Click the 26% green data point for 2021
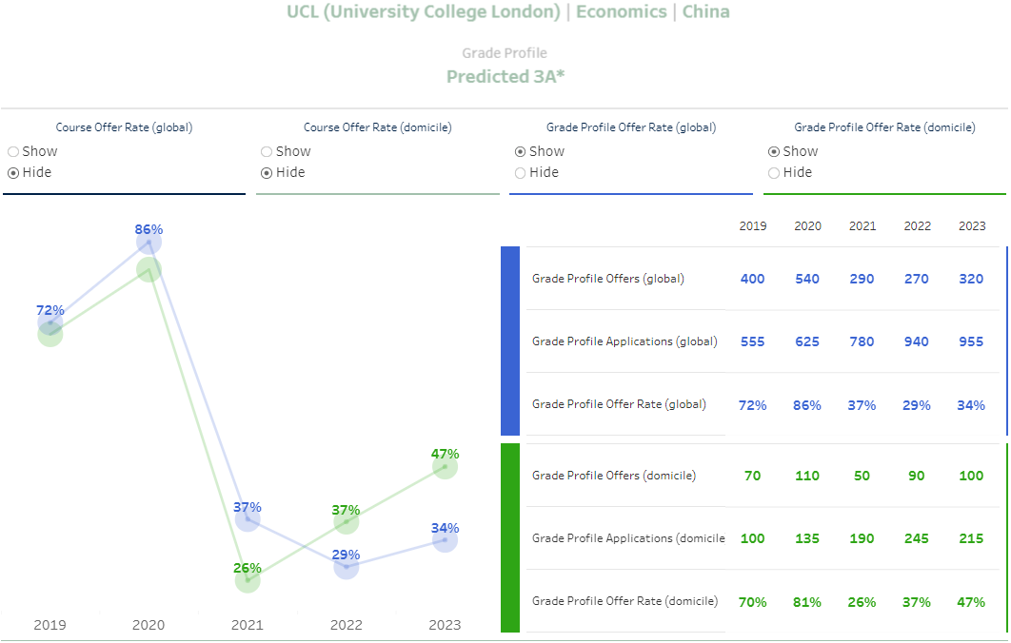Screen dimensions: 1011x643 (x=248, y=580)
